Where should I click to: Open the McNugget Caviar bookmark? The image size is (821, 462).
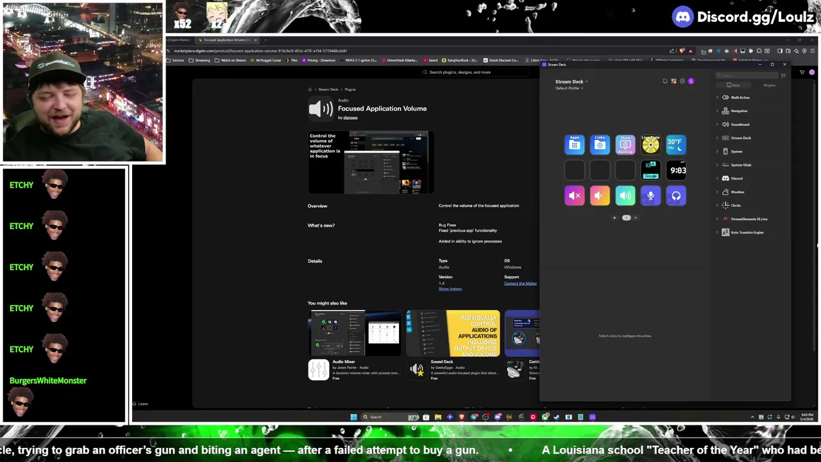[266, 60]
